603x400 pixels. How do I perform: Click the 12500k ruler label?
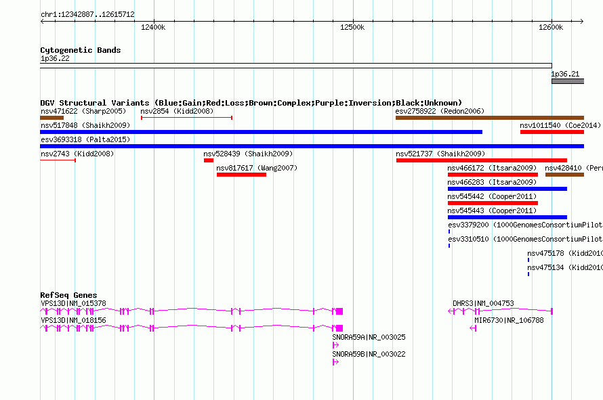click(x=352, y=27)
